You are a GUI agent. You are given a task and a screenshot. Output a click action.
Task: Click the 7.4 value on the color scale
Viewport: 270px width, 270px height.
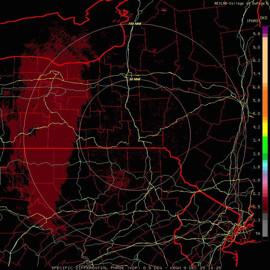tap(256, 74)
